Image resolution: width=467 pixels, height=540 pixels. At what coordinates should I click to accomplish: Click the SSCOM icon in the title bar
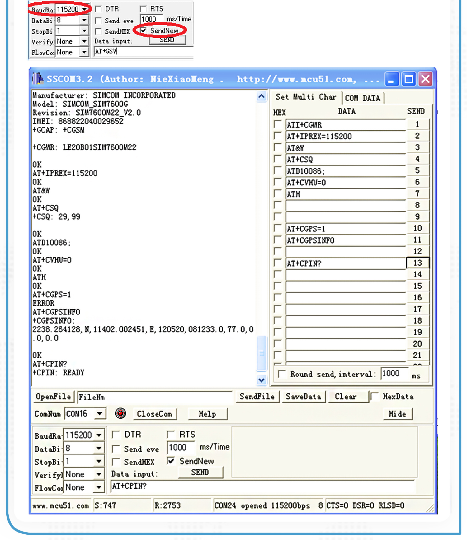pyautogui.click(x=38, y=79)
